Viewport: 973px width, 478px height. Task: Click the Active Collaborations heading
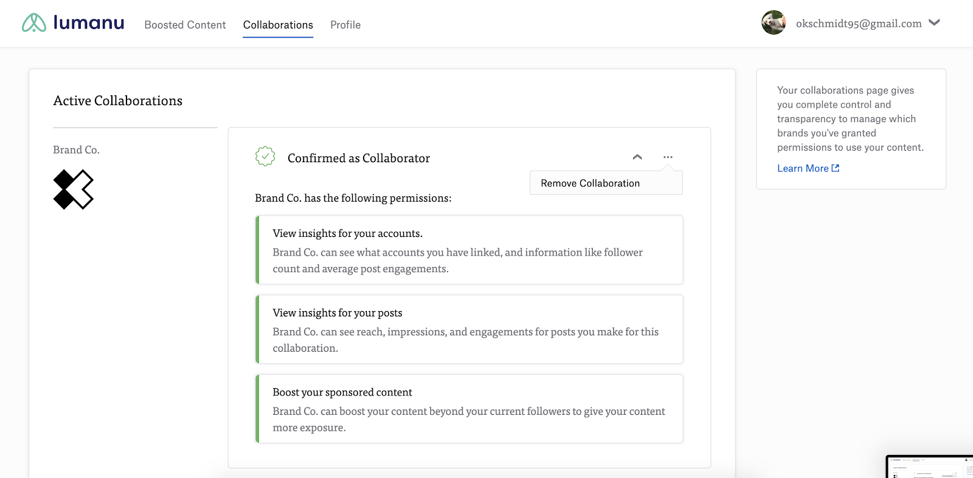pos(118,101)
